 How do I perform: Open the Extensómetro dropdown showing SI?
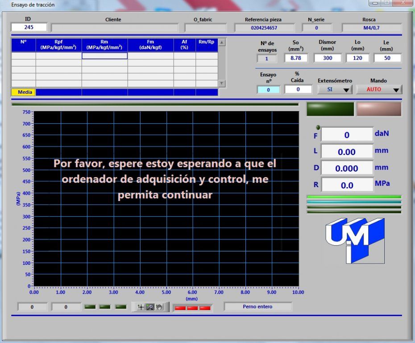[335, 89]
